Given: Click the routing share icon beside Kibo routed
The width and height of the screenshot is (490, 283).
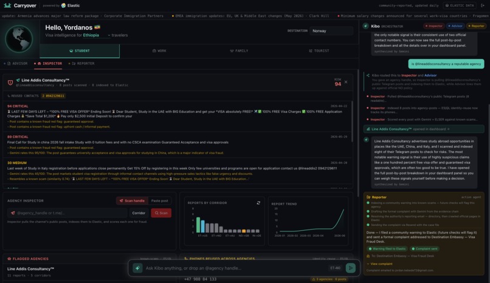Looking at the screenshot, I should [368, 75].
